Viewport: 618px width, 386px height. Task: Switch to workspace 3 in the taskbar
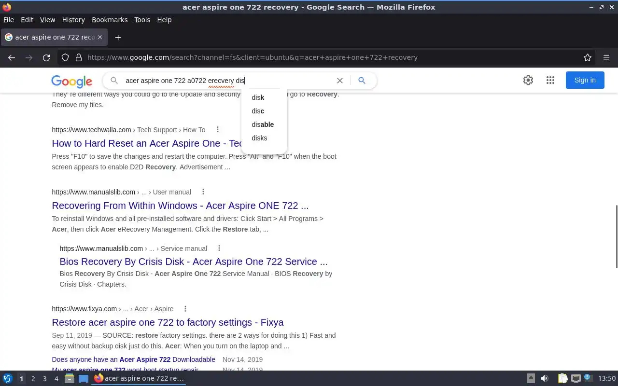coord(44,379)
